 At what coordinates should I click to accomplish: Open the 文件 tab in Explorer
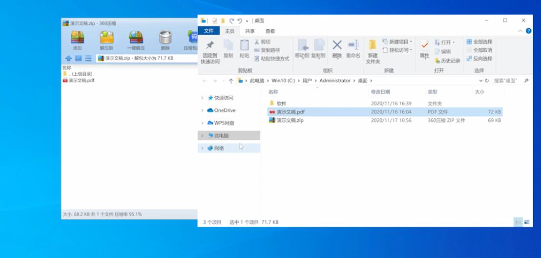[x=209, y=31]
